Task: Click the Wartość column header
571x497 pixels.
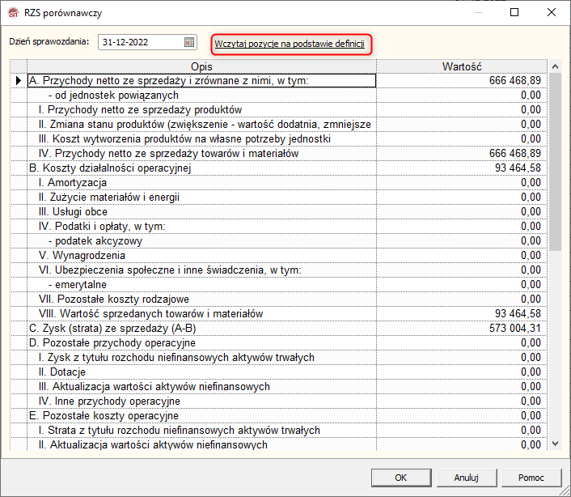Action: (462, 66)
